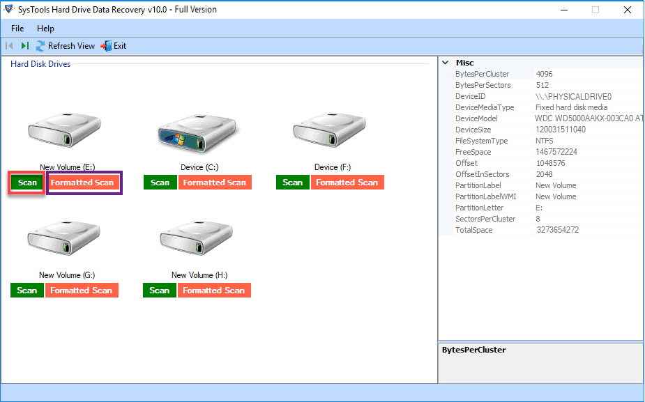
Task: Click Scan under Device (C:)
Action: (160, 183)
